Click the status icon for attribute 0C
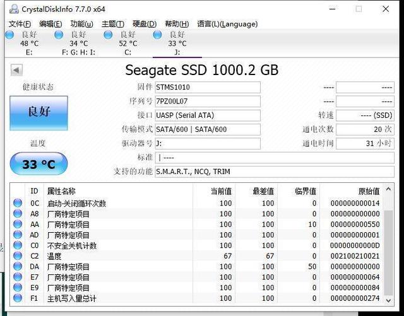The image size is (404, 316). 18,203
